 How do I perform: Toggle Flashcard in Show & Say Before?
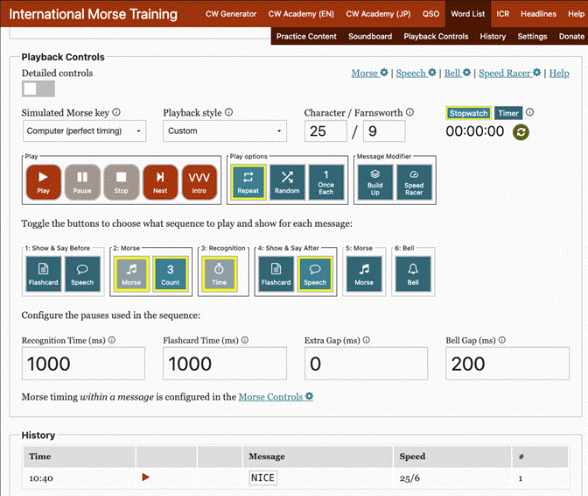pos(43,274)
